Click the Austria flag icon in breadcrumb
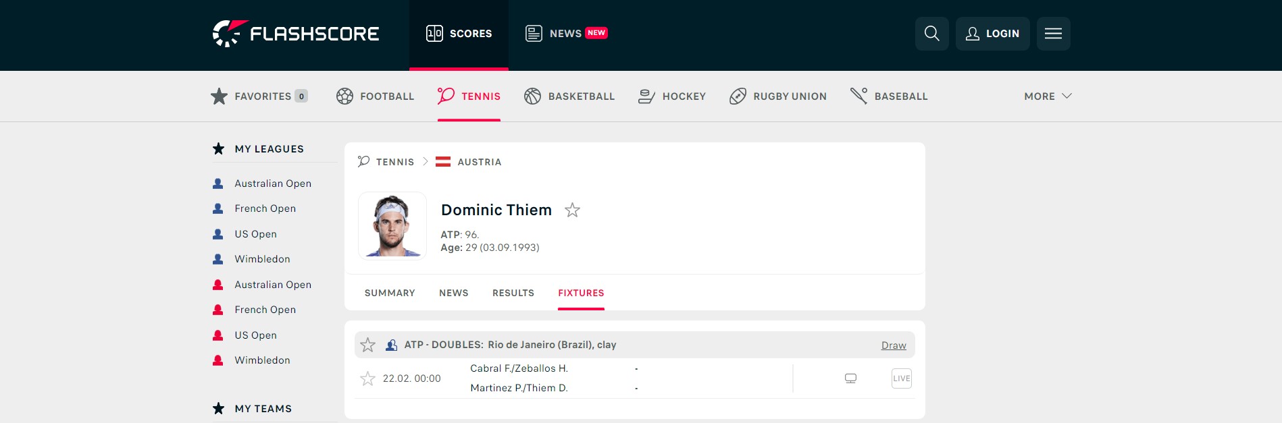This screenshot has height=423, width=1282. pos(443,162)
